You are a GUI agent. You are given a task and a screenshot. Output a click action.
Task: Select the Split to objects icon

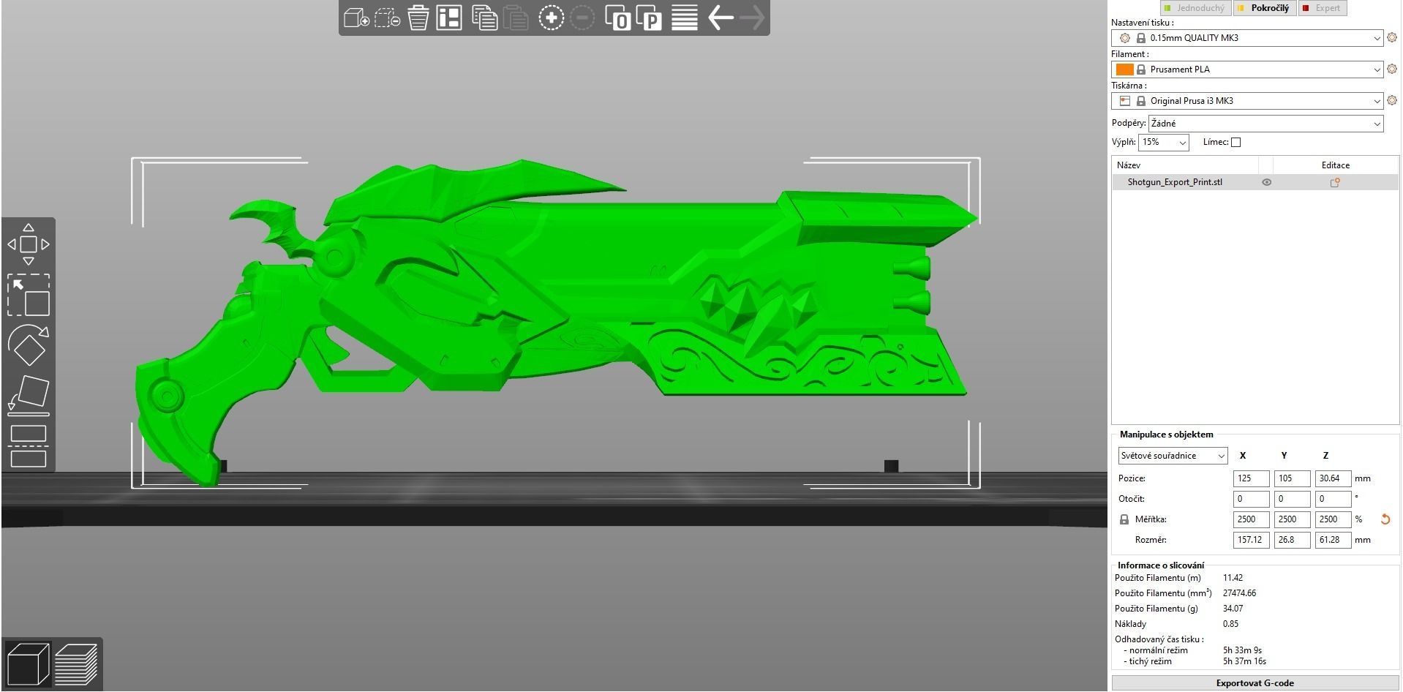click(x=619, y=18)
